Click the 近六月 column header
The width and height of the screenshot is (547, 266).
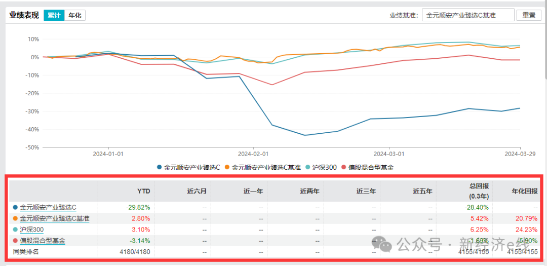click(x=198, y=191)
